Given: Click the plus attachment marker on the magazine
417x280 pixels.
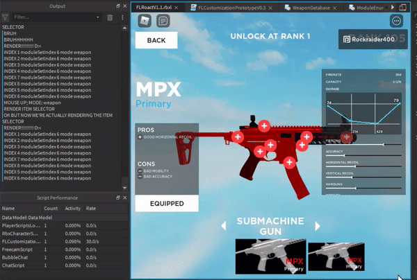Looking at the screenshot, I should 289,162.
